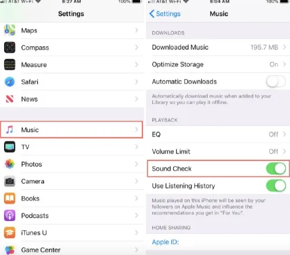Expand EQ setting chevron

[284, 134]
